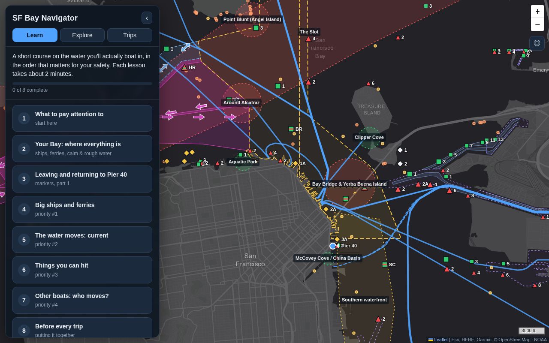Image resolution: width=549 pixels, height=343 pixels.
Task: Click the Point Blunt (Angel Island) map label
Action: [252, 19]
